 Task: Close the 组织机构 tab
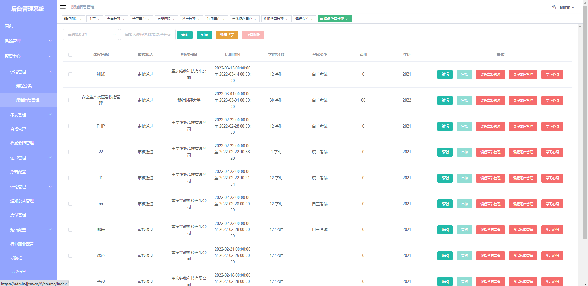(81, 19)
